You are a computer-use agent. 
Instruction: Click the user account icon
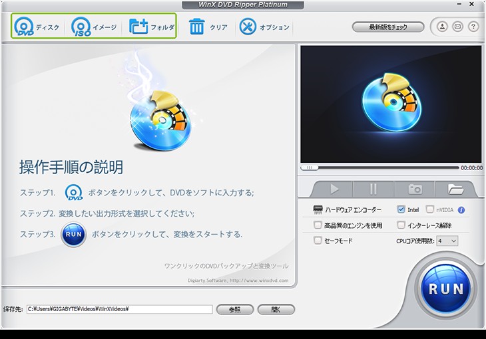click(x=442, y=27)
